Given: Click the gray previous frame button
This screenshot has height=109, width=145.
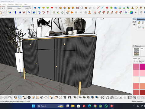Looking at the screenshot, I should click(80, 12).
